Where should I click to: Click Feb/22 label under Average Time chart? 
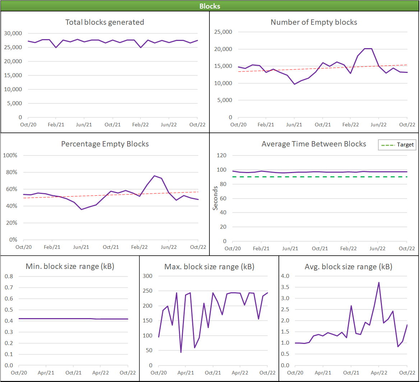tap(349, 248)
